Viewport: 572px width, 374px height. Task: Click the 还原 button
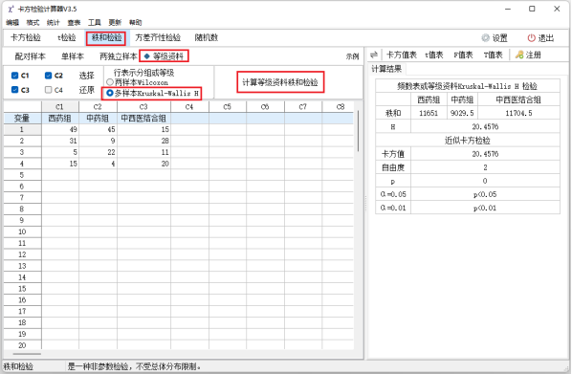87,90
